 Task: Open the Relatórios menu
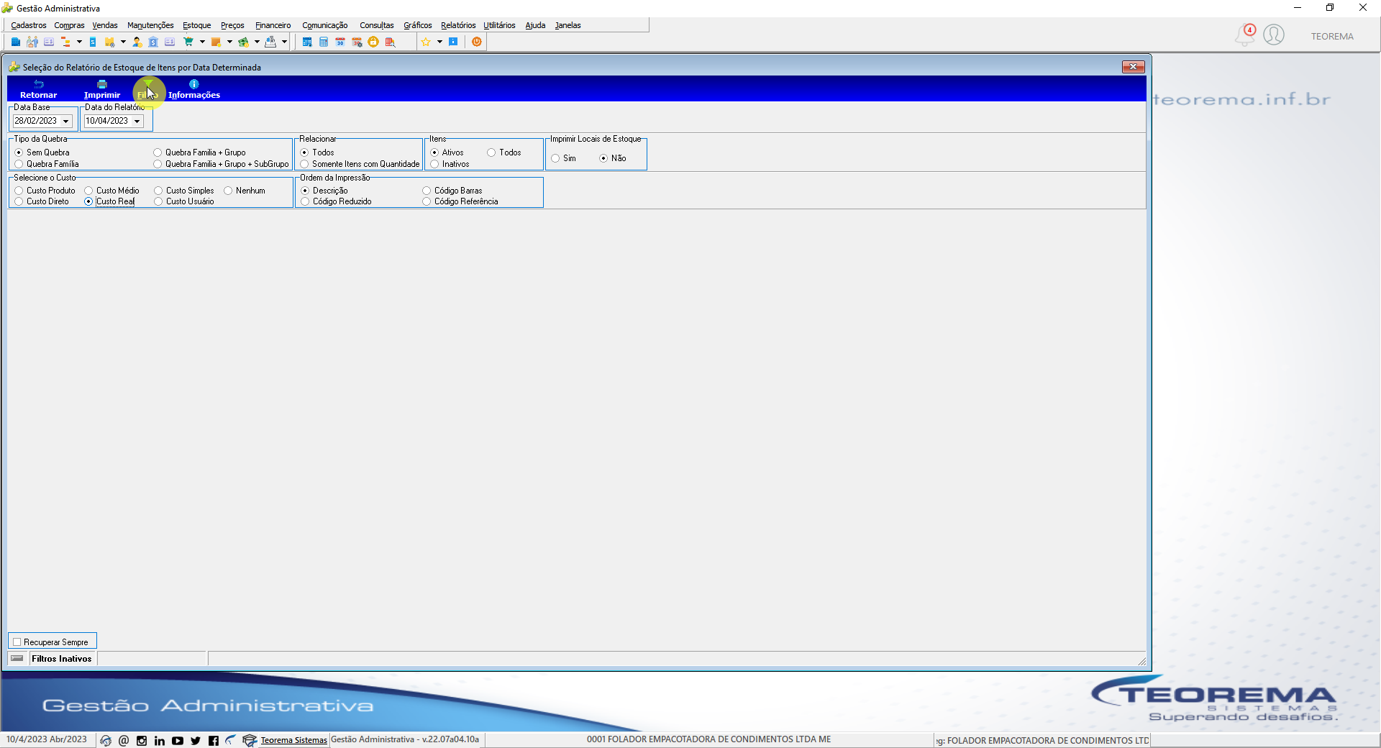pos(457,25)
